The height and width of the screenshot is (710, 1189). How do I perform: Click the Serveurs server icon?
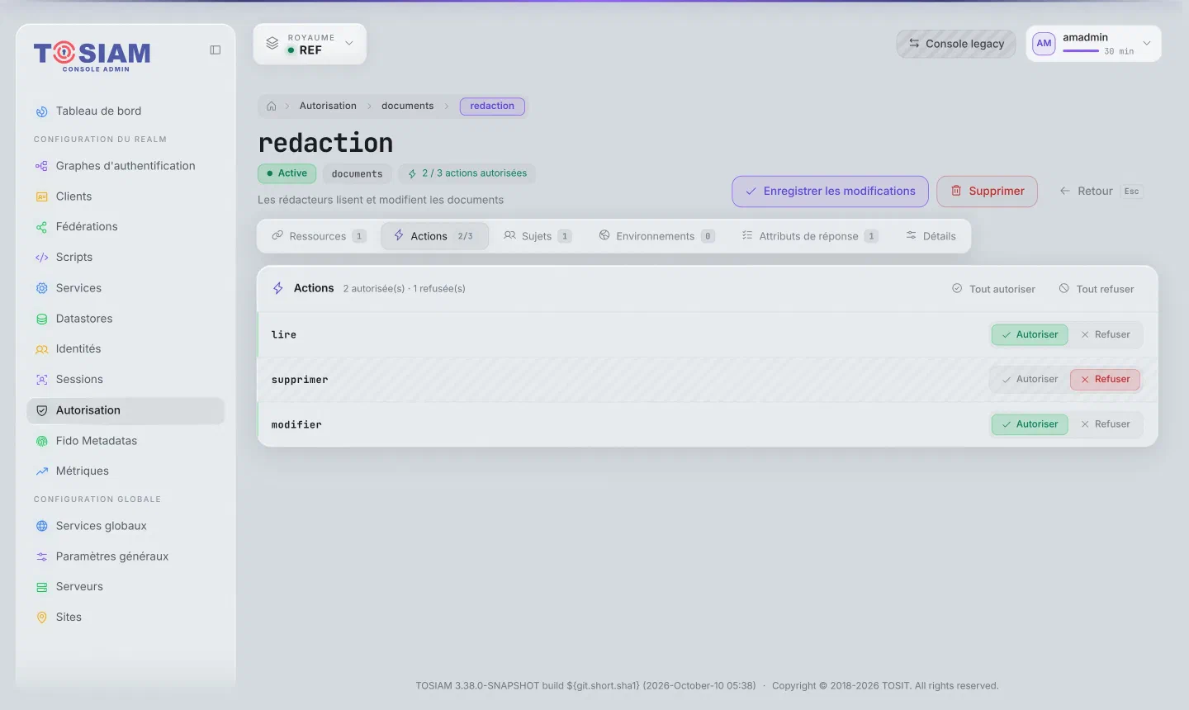[x=41, y=587]
